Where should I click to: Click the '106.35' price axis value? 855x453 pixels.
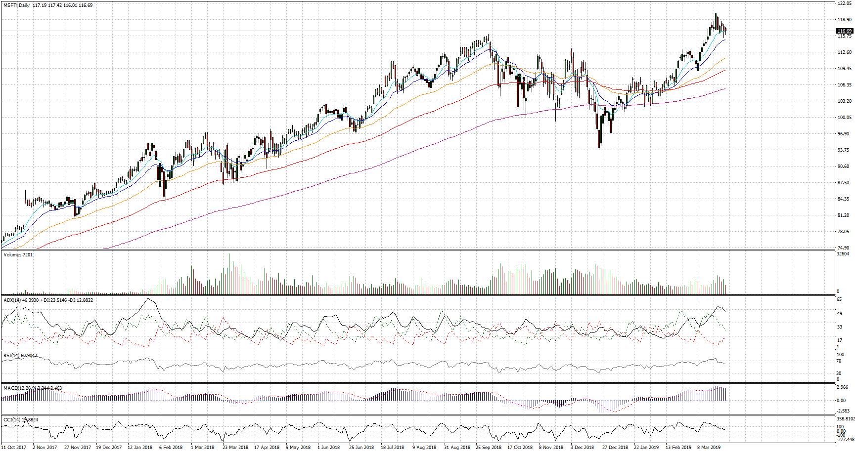844,85
